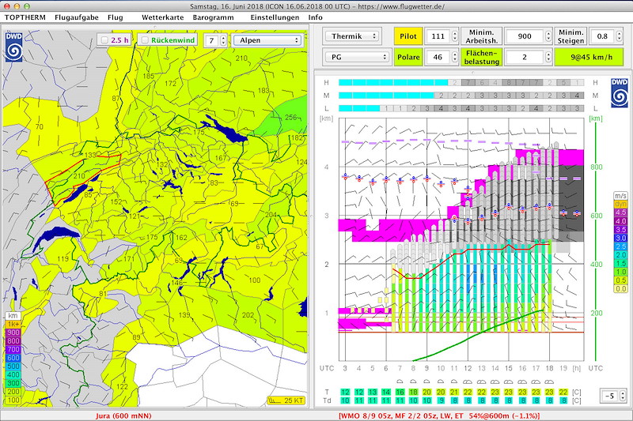Click the Pilot weight field 111
This screenshot has height=421, width=633.
pos(438,36)
